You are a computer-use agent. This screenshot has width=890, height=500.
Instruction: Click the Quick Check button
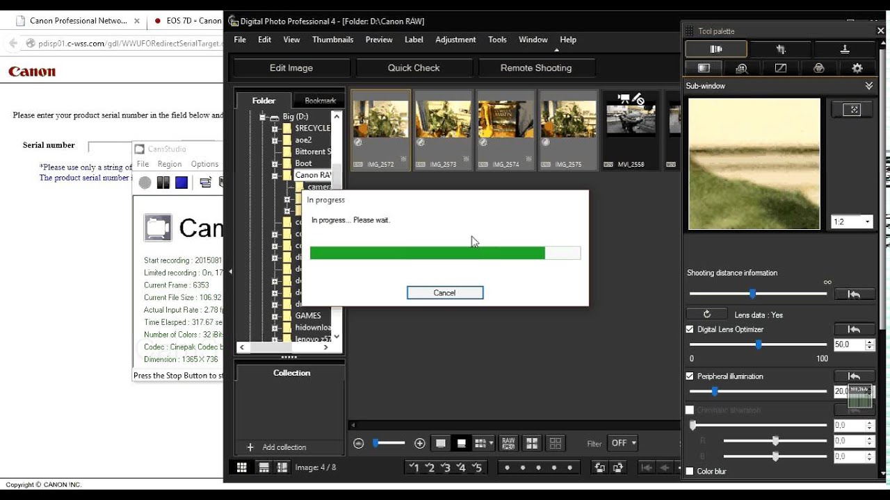tap(414, 68)
